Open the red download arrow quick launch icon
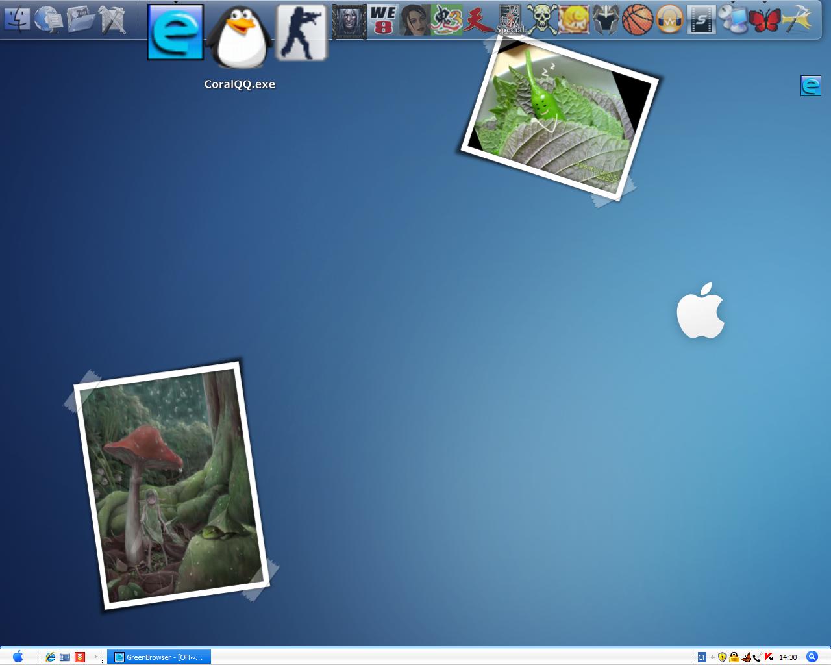Viewport: 831px width, 665px height. [x=80, y=657]
